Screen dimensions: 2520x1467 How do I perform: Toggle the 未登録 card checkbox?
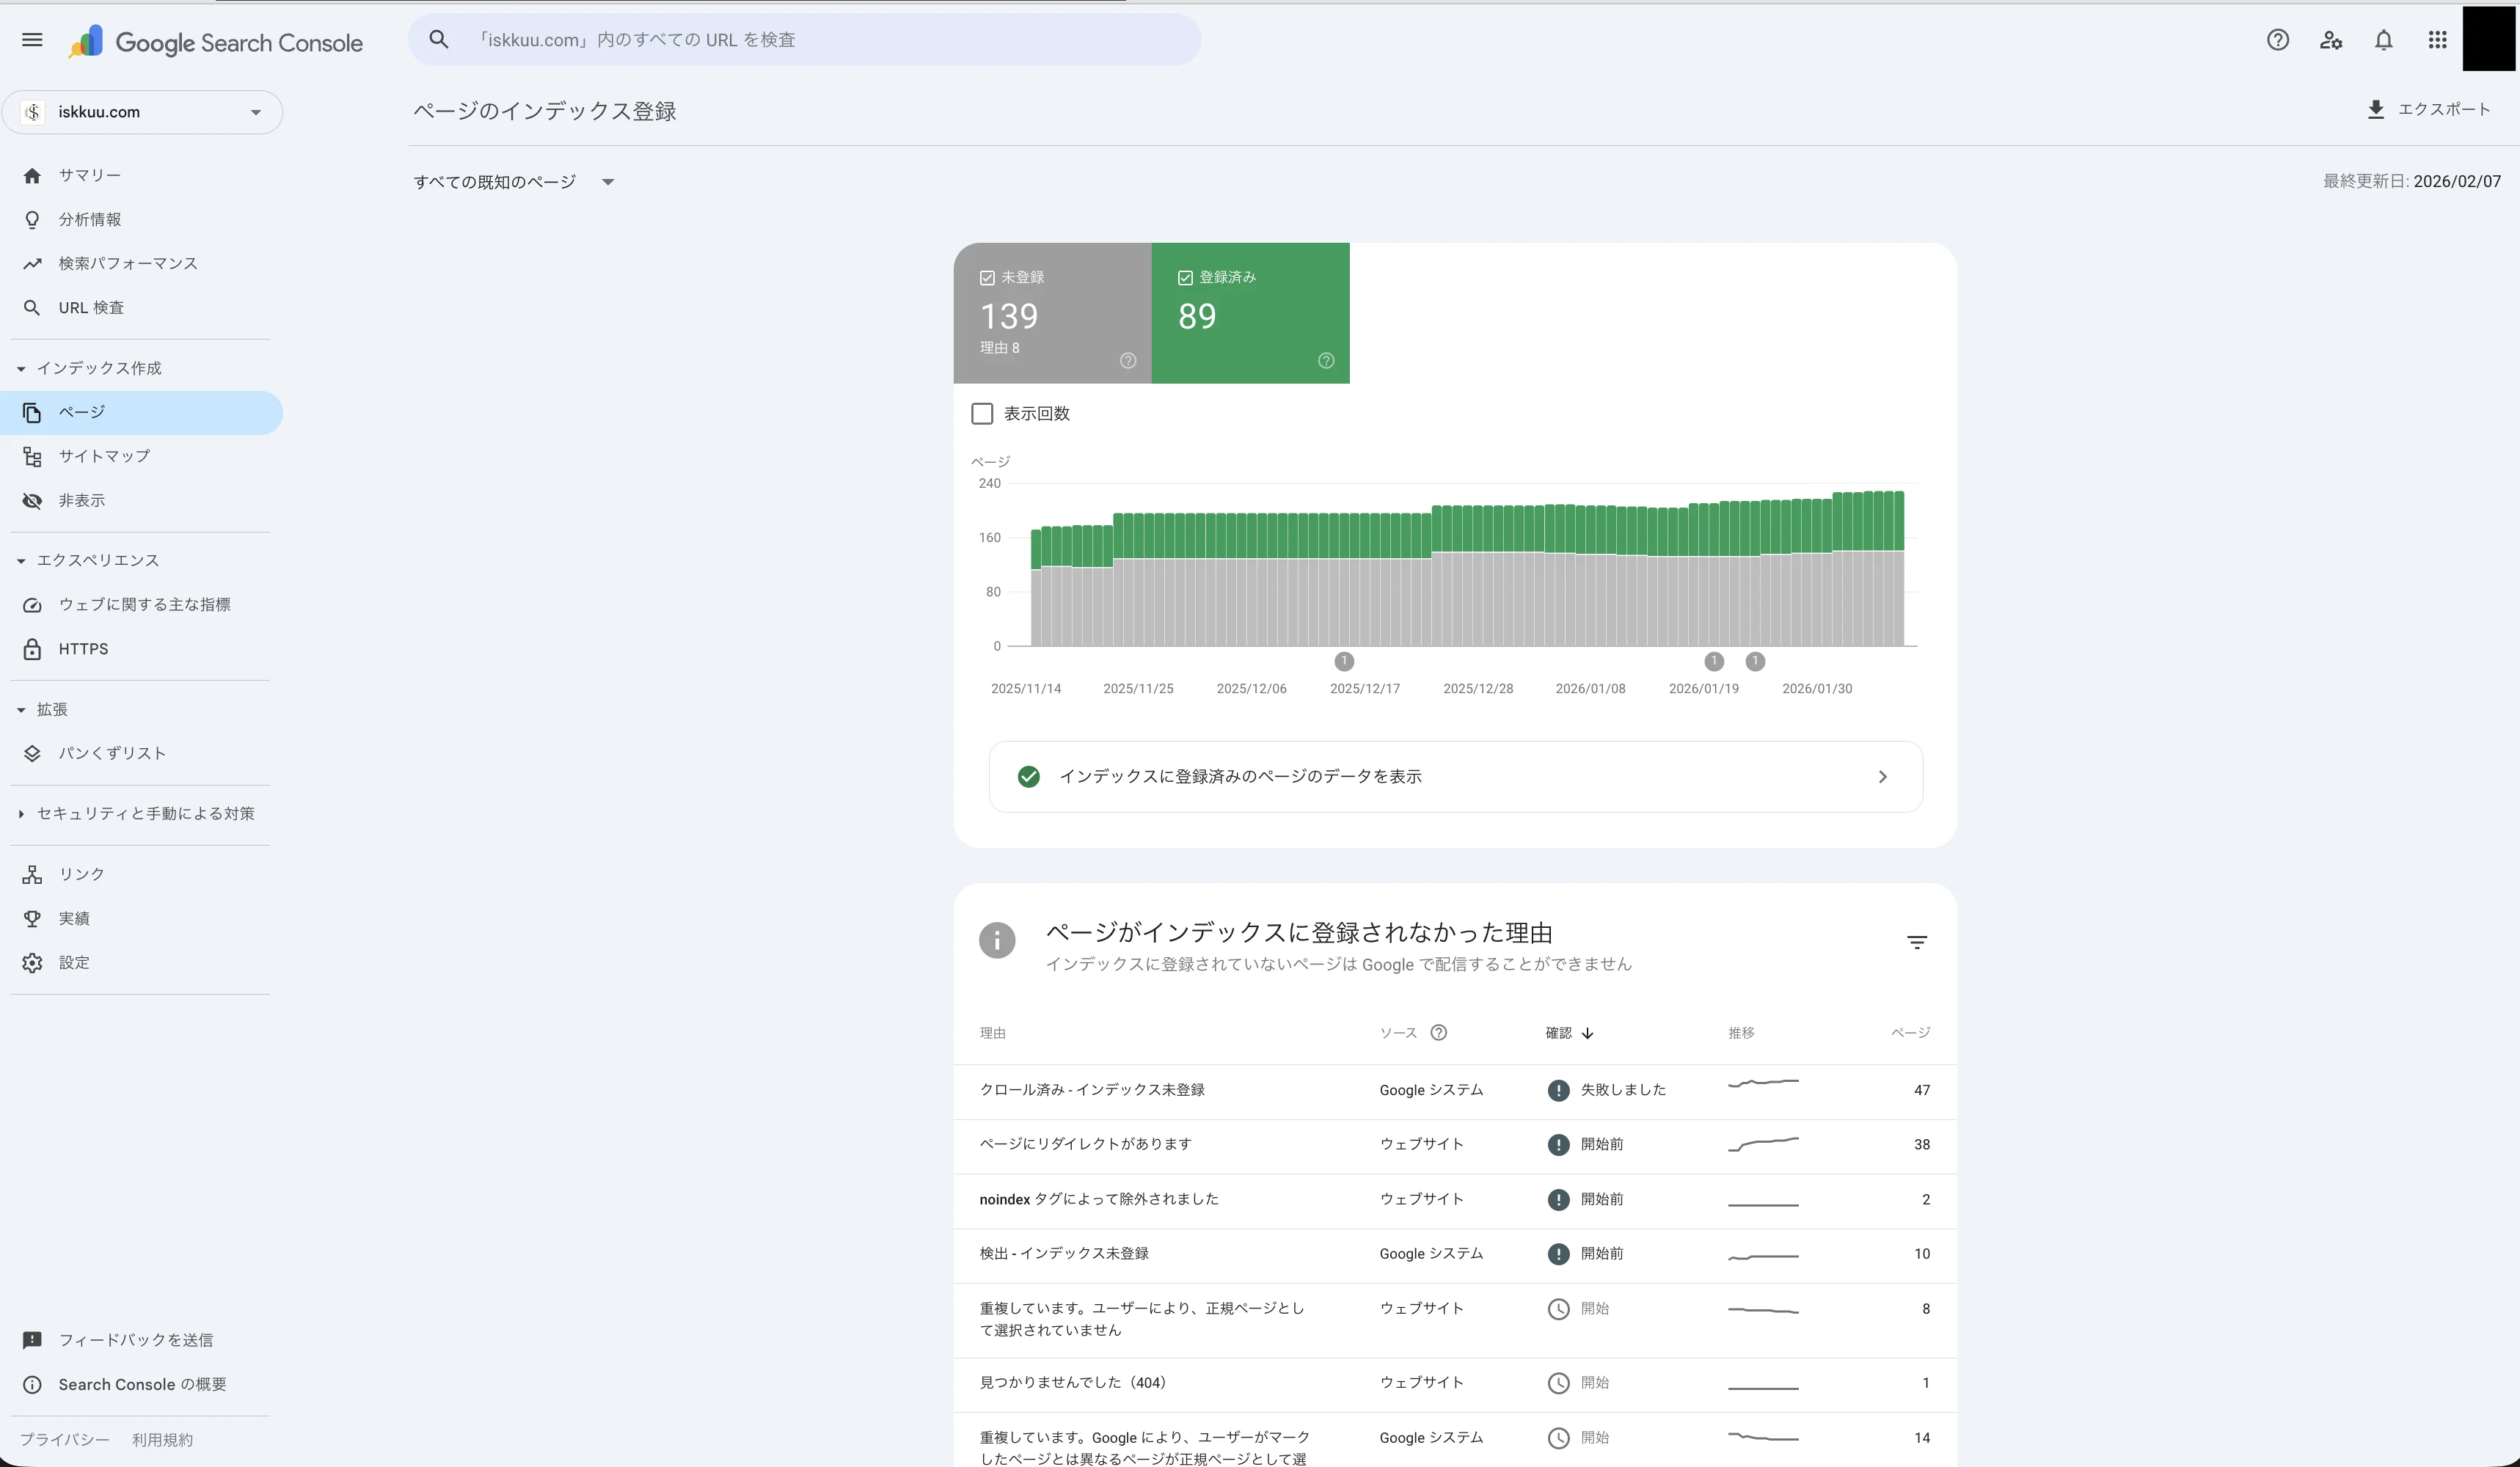[988, 277]
